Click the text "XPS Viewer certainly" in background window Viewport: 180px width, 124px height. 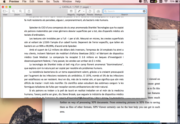pos(104,107)
